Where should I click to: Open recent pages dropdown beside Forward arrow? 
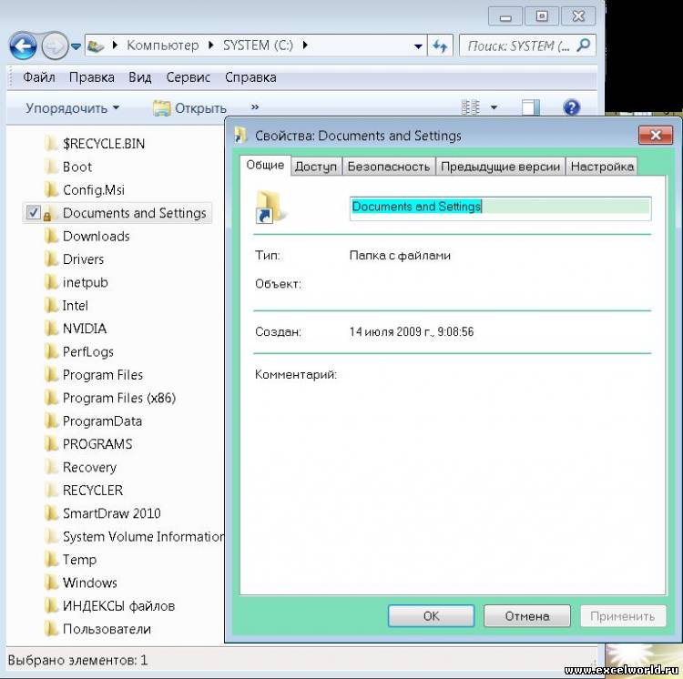(76, 46)
